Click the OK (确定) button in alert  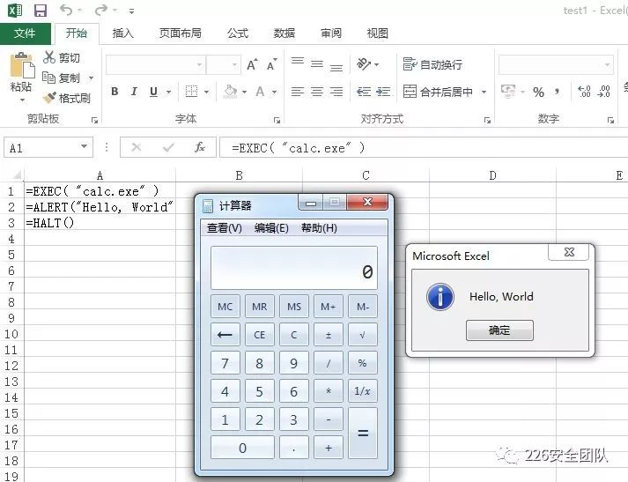pyautogui.click(x=499, y=330)
